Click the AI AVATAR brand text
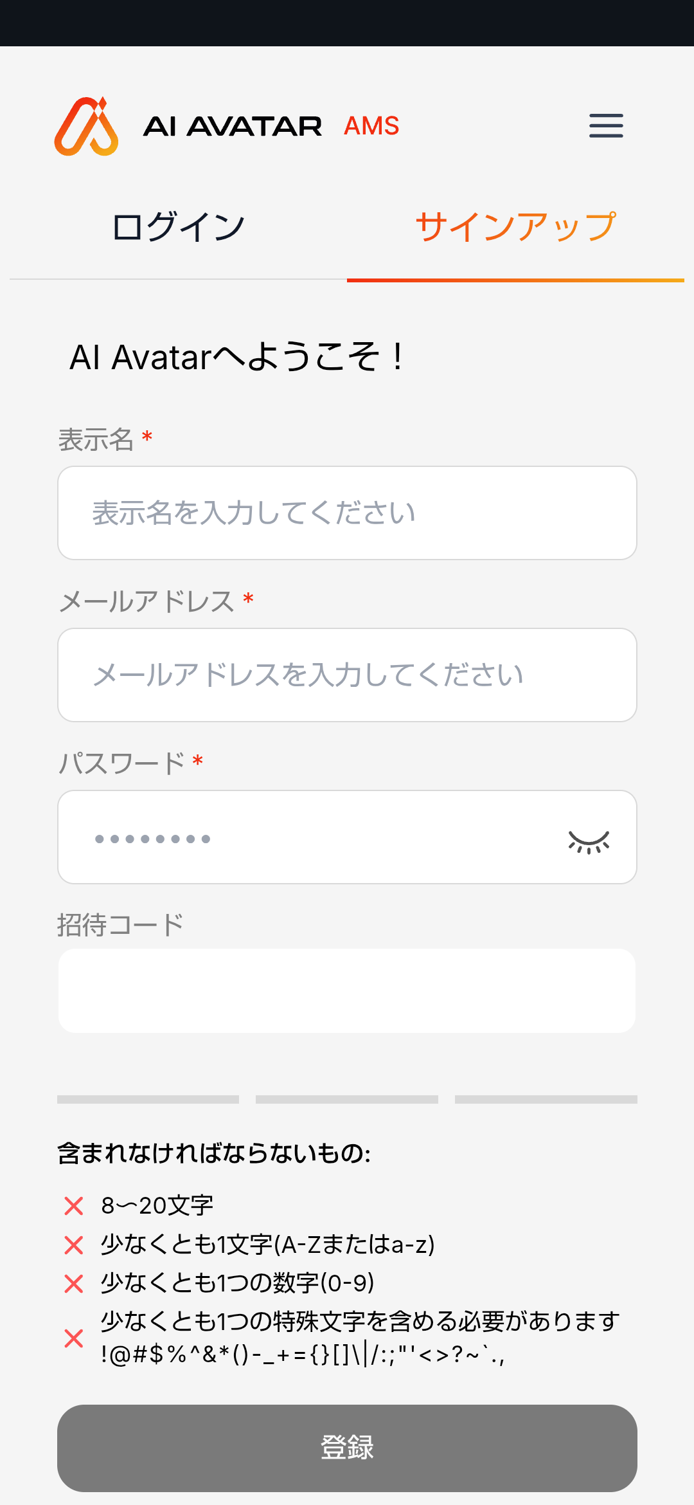This screenshot has height=1505, width=694. [x=233, y=126]
